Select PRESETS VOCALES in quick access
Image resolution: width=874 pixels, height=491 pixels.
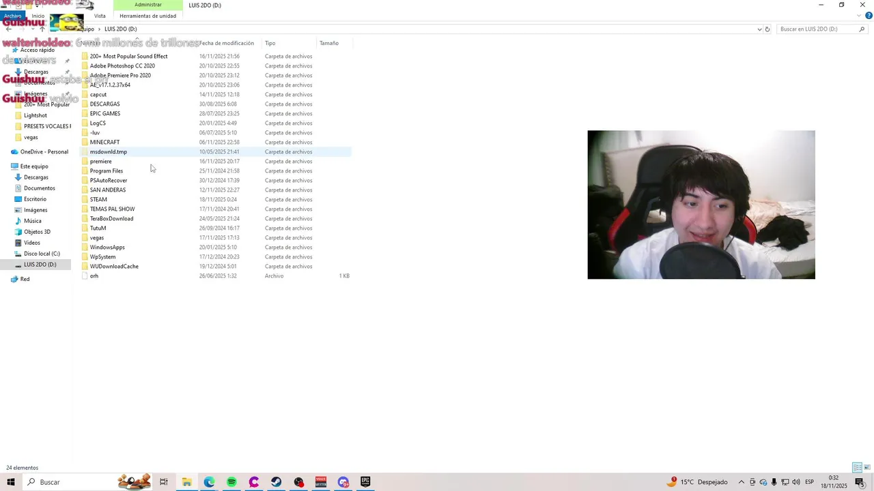[x=47, y=126]
